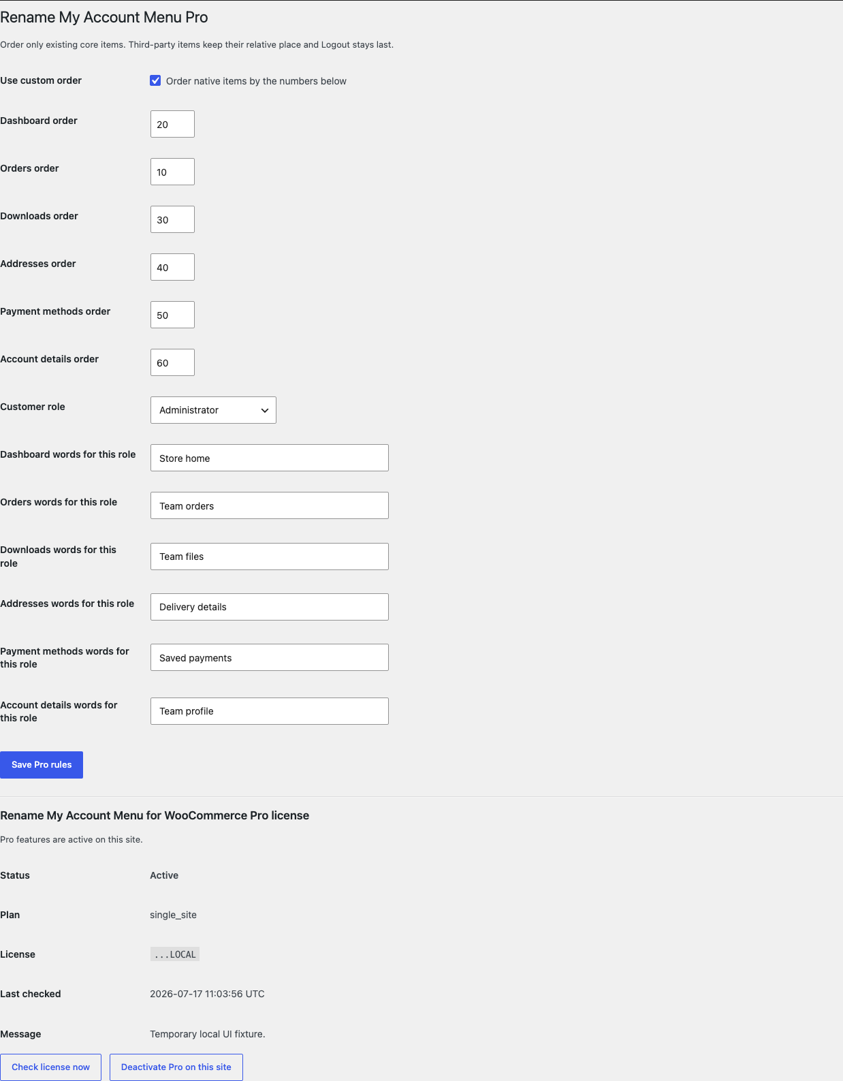Click the Check license now button

51,1067
